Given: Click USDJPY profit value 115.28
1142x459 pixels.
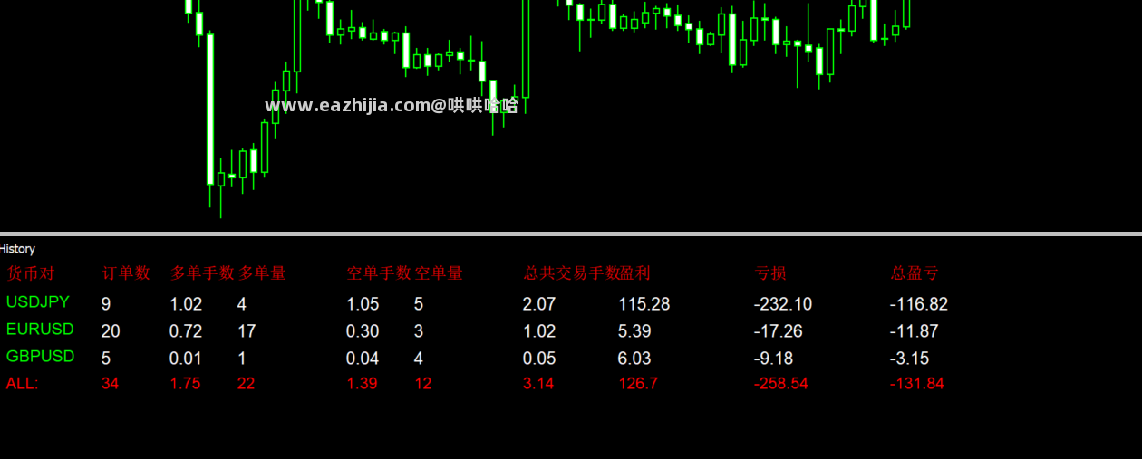Looking at the screenshot, I should click(x=644, y=304).
